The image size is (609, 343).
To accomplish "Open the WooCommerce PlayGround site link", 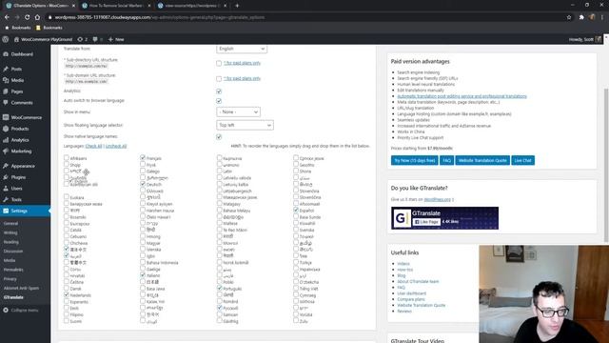I will [43, 39].
